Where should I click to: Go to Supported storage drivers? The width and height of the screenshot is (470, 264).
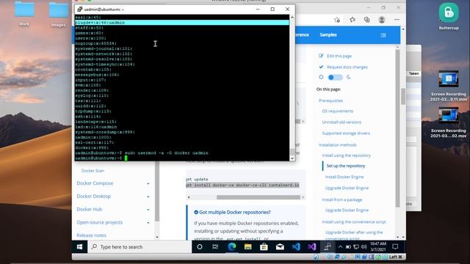pyautogui.click(x=346, y=133)
